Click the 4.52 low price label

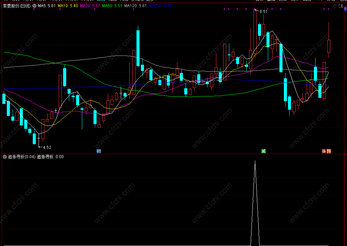tap(47, 148)
